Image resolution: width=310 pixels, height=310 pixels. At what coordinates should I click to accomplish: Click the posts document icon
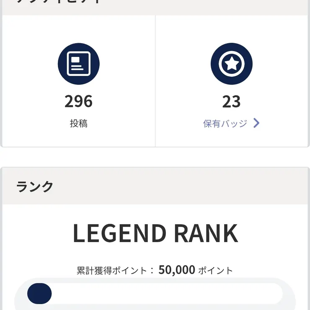pos(78,64)
